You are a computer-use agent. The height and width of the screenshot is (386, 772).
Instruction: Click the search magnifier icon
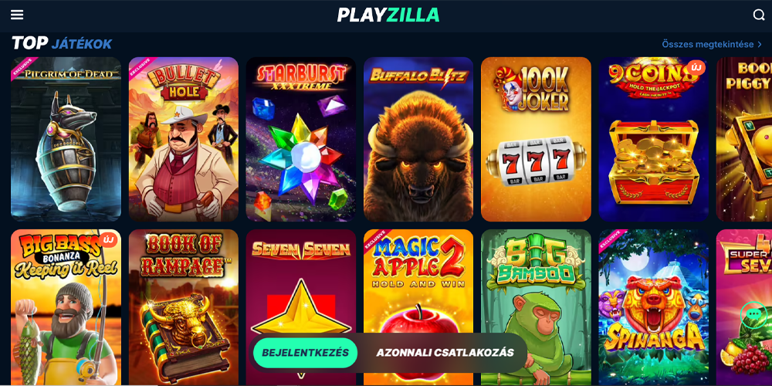pyautogui.click(x=759, y=15)
